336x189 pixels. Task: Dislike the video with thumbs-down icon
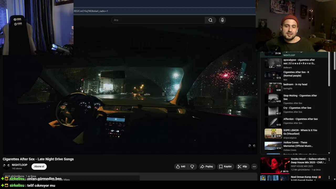click(192, 166)
